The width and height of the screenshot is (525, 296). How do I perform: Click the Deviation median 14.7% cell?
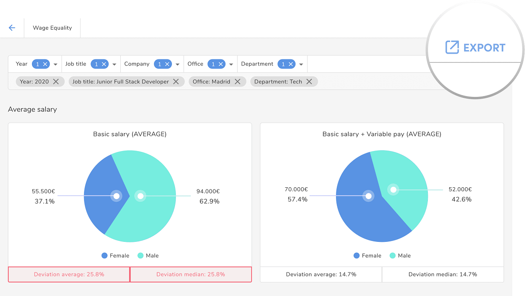click(443, 275)
